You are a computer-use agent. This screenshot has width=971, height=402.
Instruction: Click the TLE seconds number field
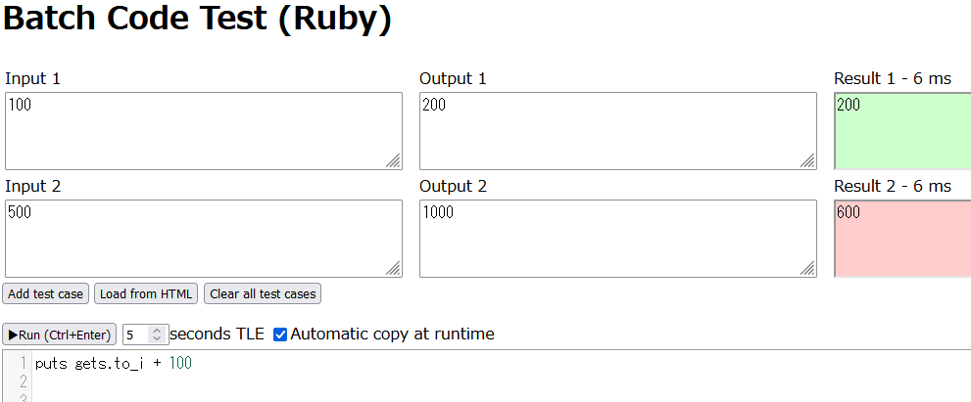137,335
